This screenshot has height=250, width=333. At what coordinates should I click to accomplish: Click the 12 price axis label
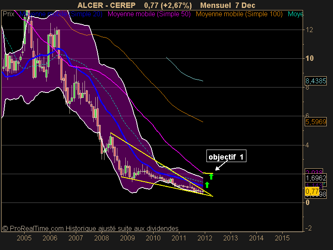point(309,30)
